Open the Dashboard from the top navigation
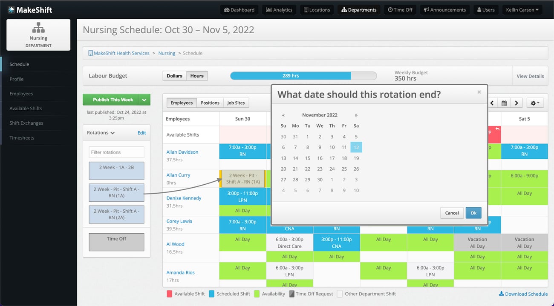Image resolution: width=554 pixels, height=306 pixels. (x=239, y=9)
